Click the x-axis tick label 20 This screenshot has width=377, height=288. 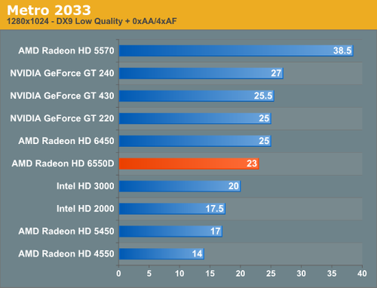click(x=241, y=274)
